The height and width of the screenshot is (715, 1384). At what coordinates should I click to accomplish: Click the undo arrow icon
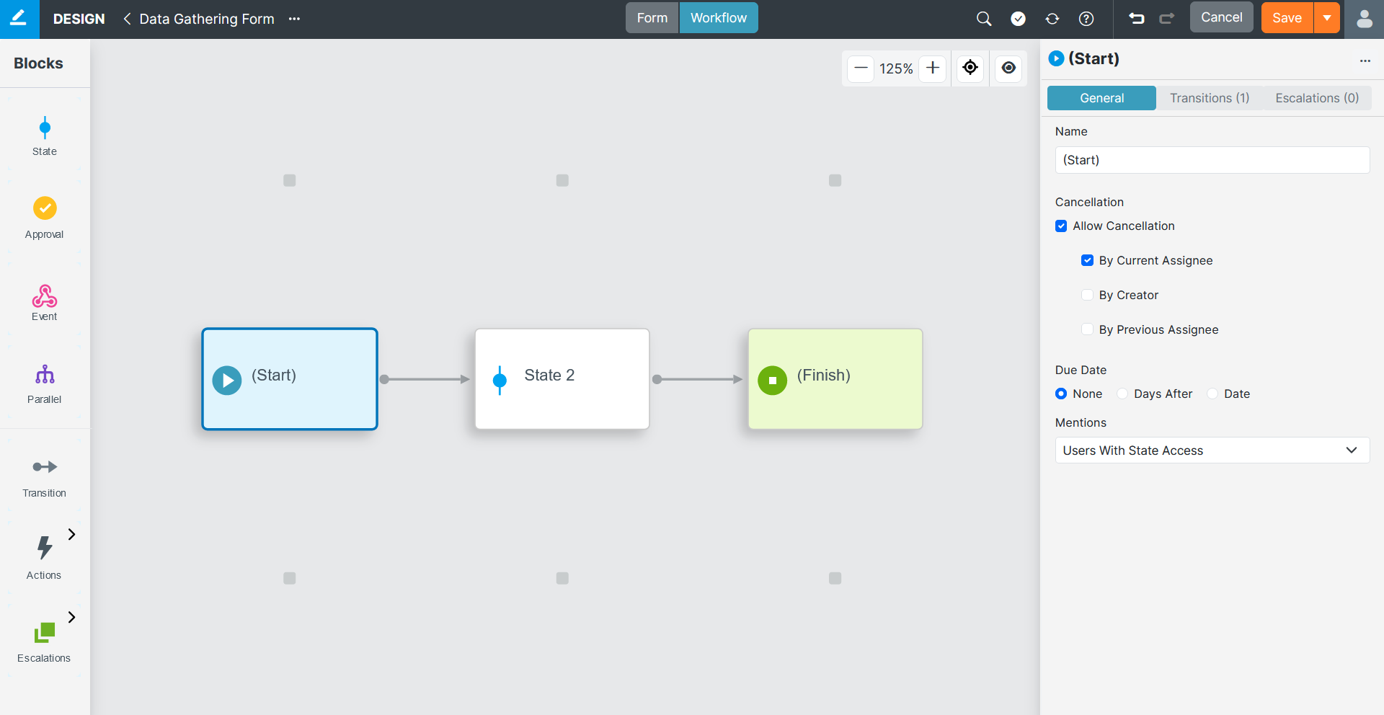coord(1137,19)
